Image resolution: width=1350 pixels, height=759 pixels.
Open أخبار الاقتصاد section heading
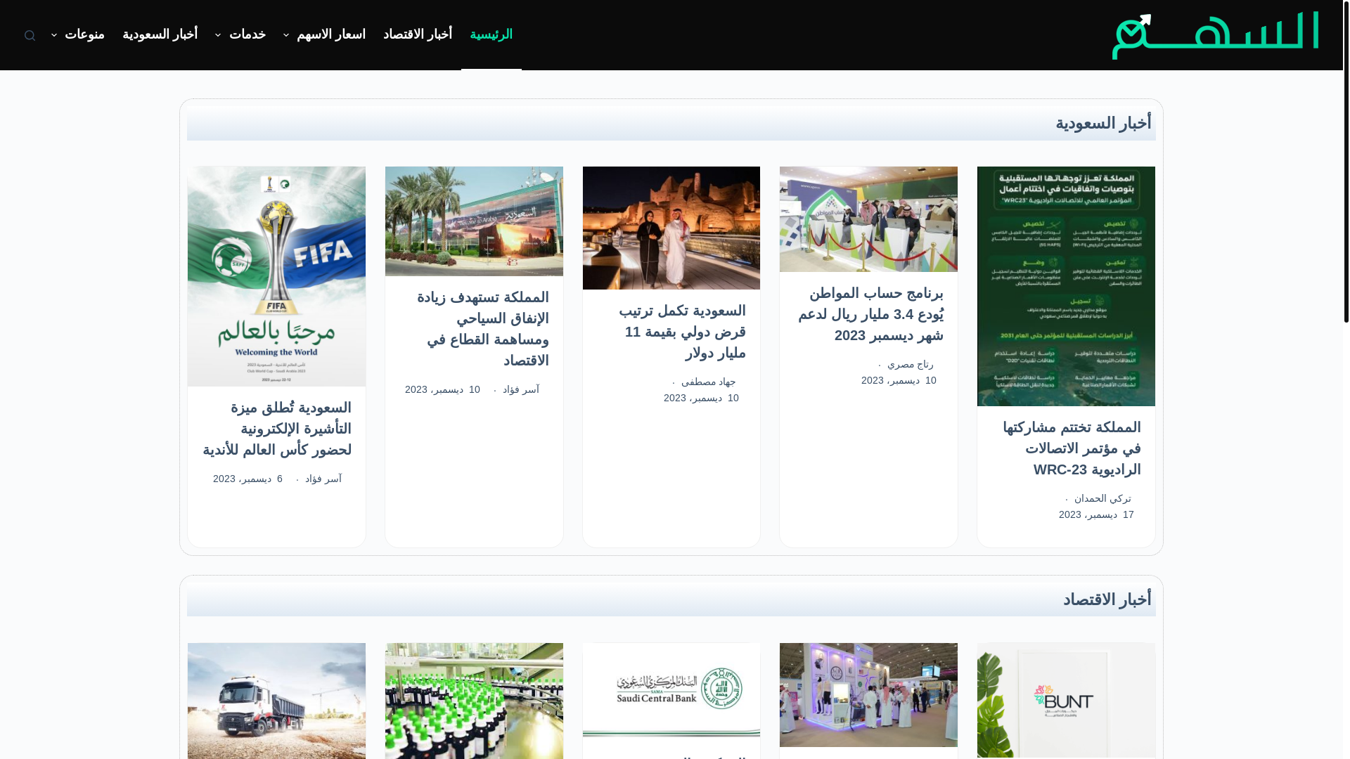[1107, 599]
